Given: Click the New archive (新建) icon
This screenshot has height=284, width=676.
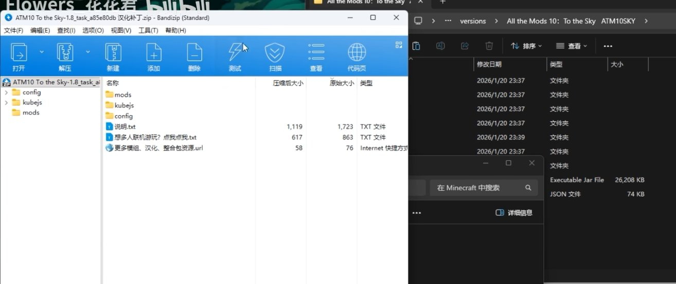Looking at the screenshot, I should [113, 53].
